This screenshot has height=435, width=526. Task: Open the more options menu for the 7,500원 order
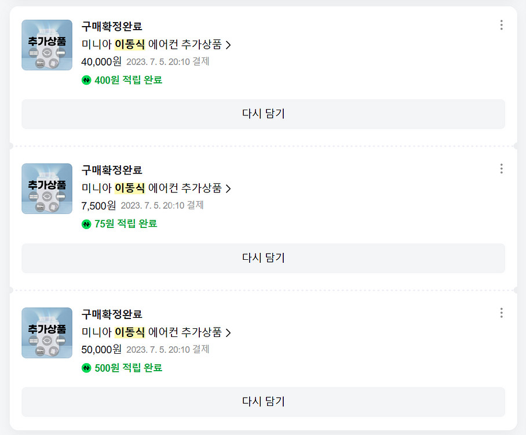click(501, 169)
